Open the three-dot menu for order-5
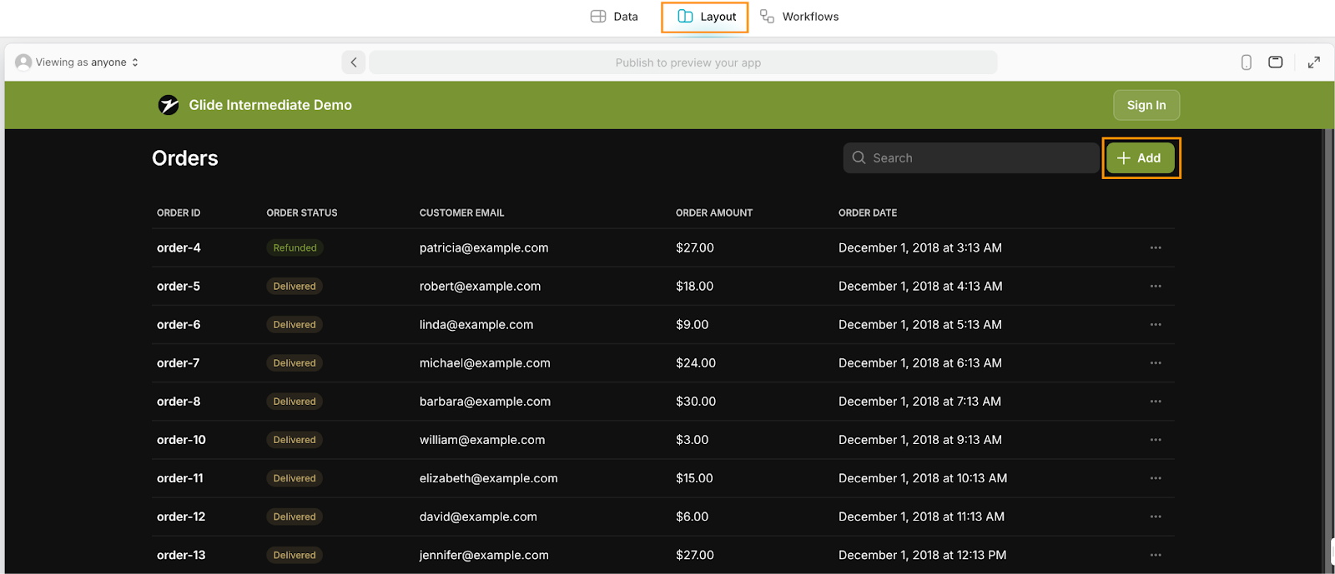Screen dimensions: 1335x574 click(1156, 286)
